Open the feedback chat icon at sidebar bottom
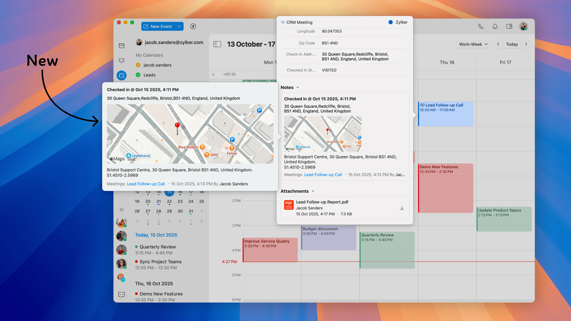This screenshot has height=321, width=571. coord(122,295)
